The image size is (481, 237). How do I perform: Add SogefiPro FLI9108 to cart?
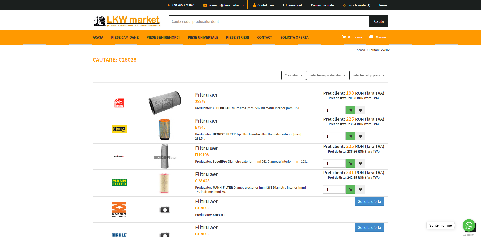350,163
